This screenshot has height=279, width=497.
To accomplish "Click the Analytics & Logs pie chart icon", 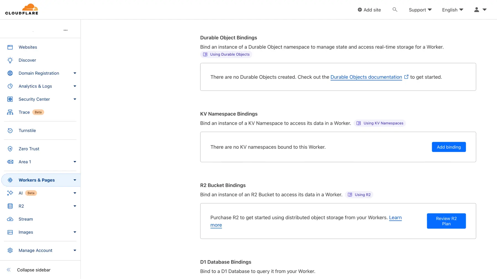I will click(x=10, y=86).
